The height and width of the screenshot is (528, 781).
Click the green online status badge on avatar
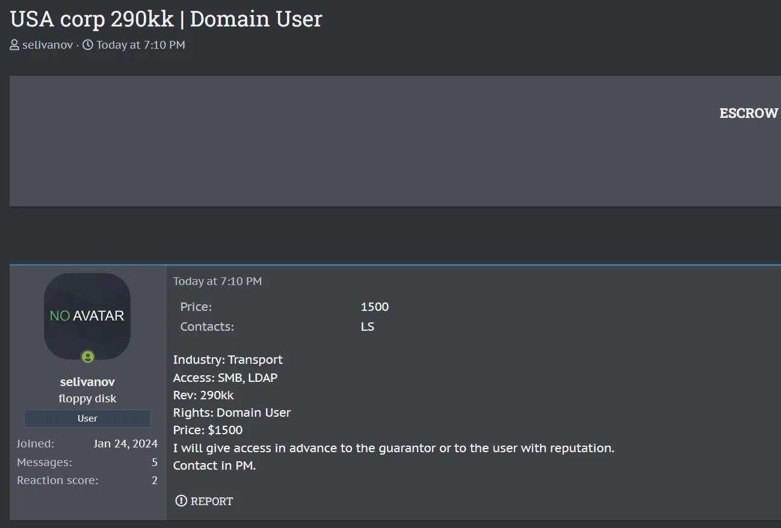tap(88, 357)
